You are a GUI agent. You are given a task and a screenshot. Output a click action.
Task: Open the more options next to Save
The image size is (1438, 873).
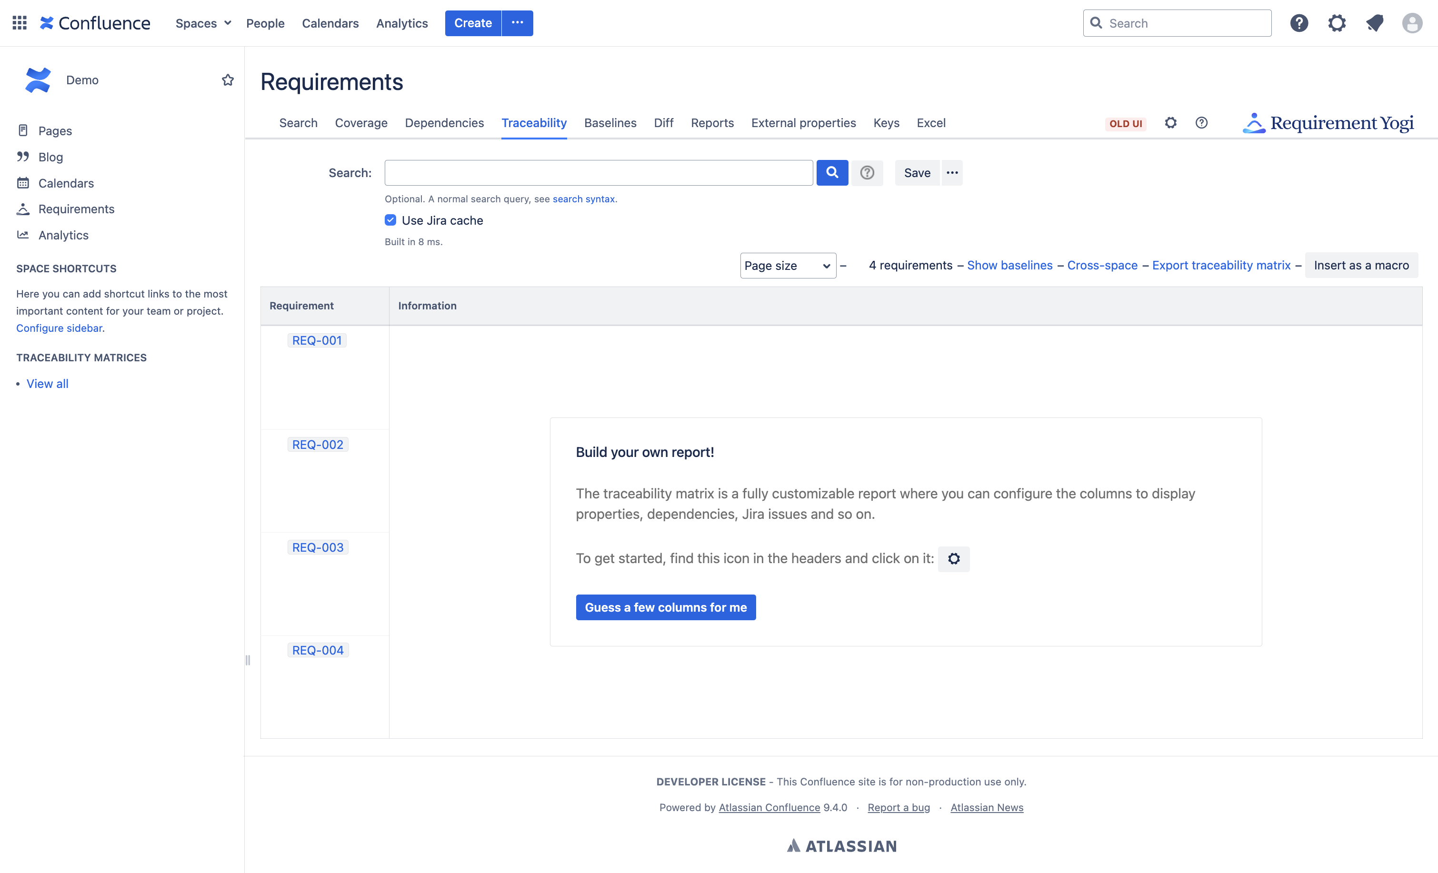(x=952, y=173)
